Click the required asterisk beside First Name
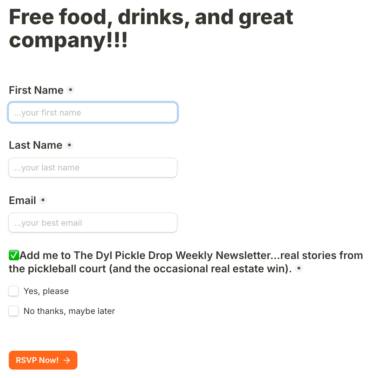372x378 pixels. click(70, 90)
